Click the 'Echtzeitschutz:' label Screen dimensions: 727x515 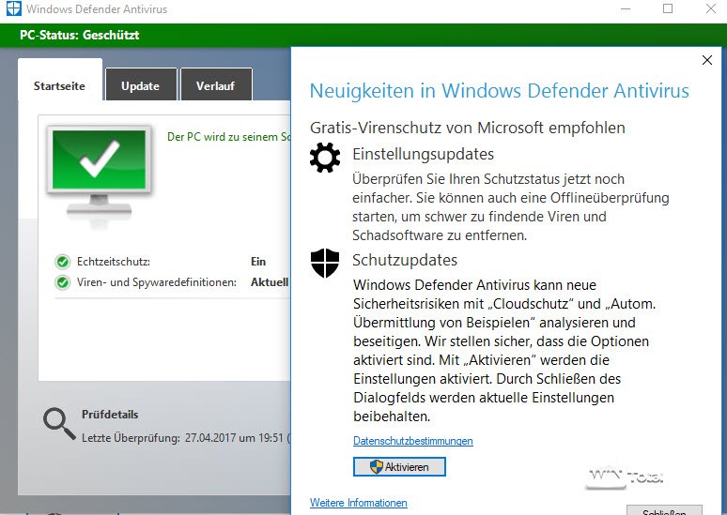pyautogui.click(x=114, y=262)
